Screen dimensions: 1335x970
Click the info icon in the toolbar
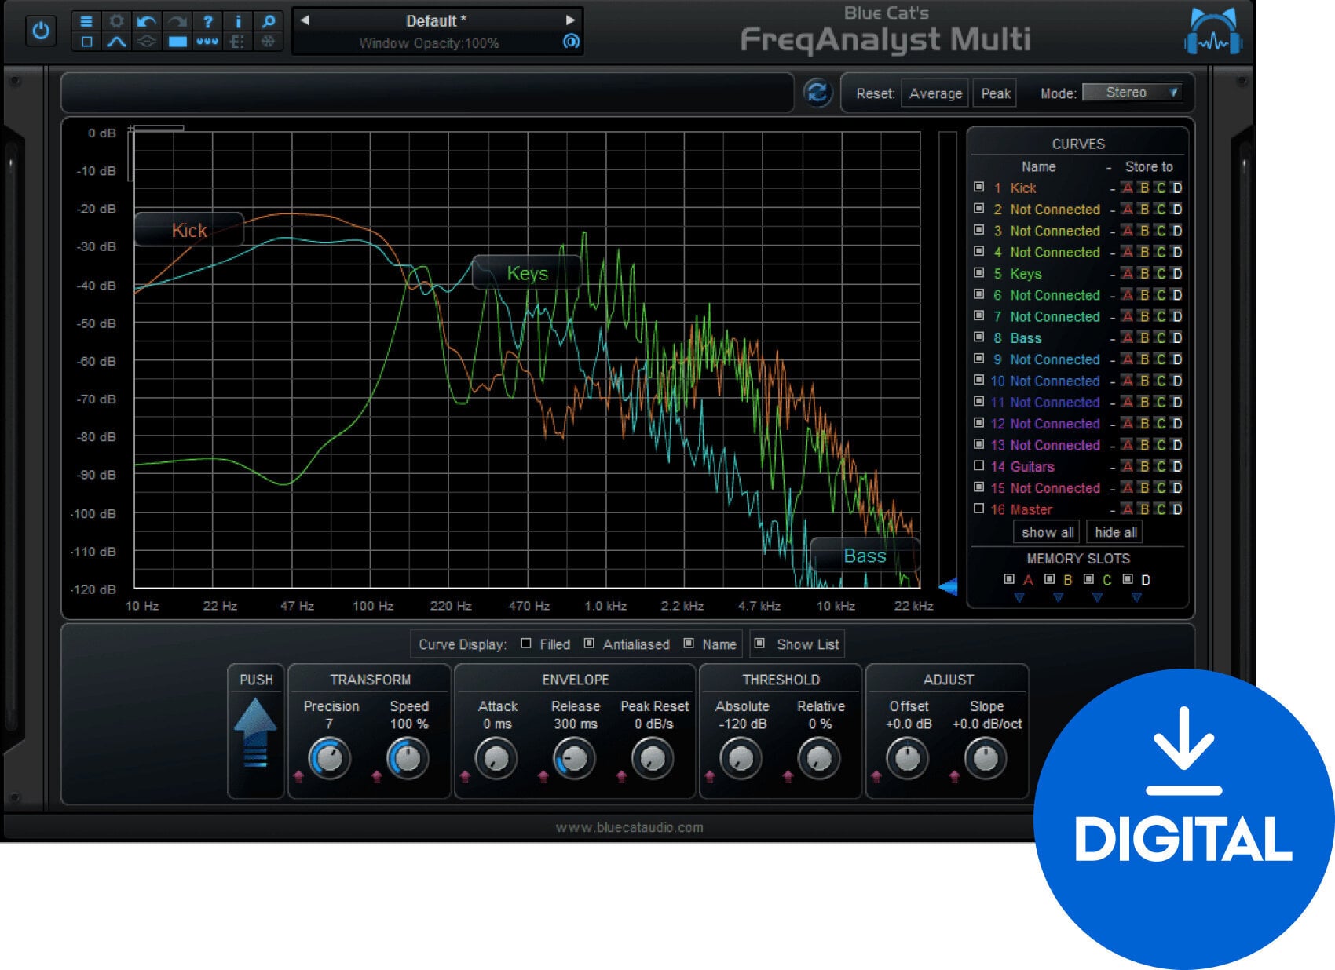pos(237,22)
